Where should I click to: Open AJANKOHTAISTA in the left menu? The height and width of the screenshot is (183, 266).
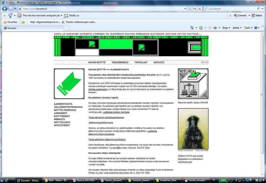(63, 104)
